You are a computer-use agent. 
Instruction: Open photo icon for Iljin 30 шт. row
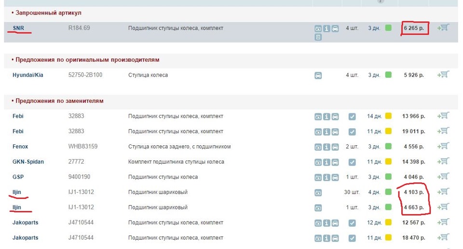coord(318,193)
